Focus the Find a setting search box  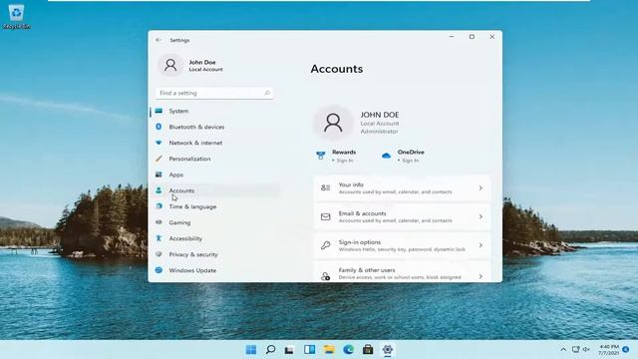(x=214, y=93)
